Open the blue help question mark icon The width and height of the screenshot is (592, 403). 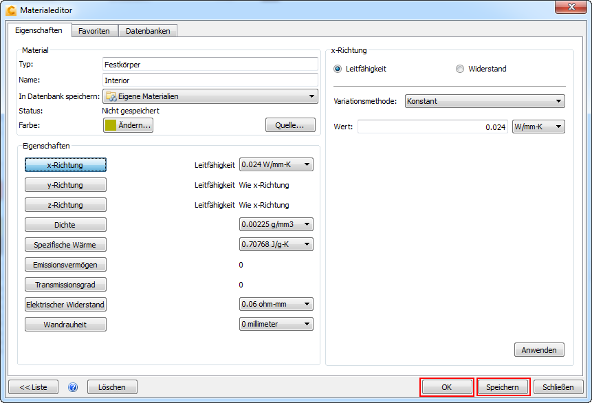coord(73,387)
